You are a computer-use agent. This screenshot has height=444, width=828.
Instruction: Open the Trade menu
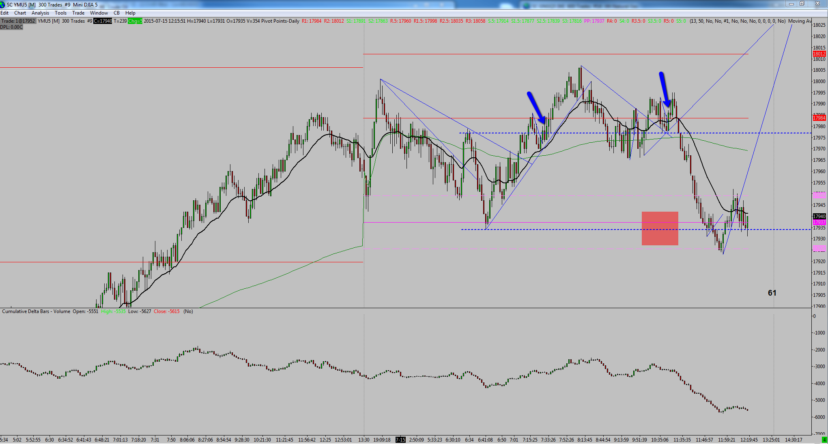click(78, 13)
